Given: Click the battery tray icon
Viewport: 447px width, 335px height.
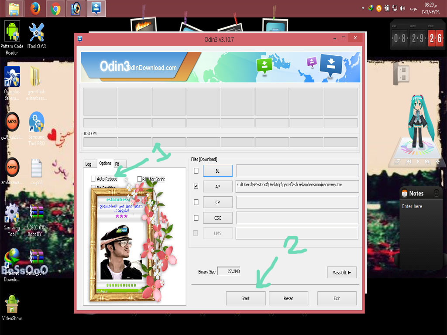Looking at the screenshot, I should [387, 8].
